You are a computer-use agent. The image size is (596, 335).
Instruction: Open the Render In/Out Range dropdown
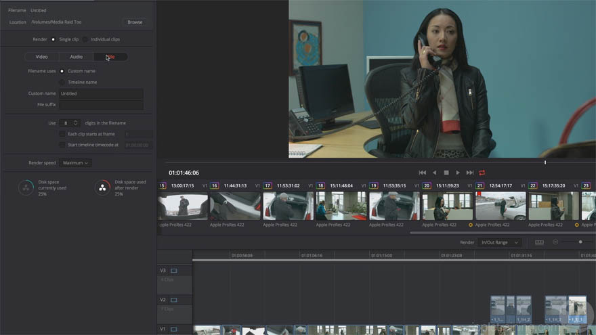click(500, 242)
